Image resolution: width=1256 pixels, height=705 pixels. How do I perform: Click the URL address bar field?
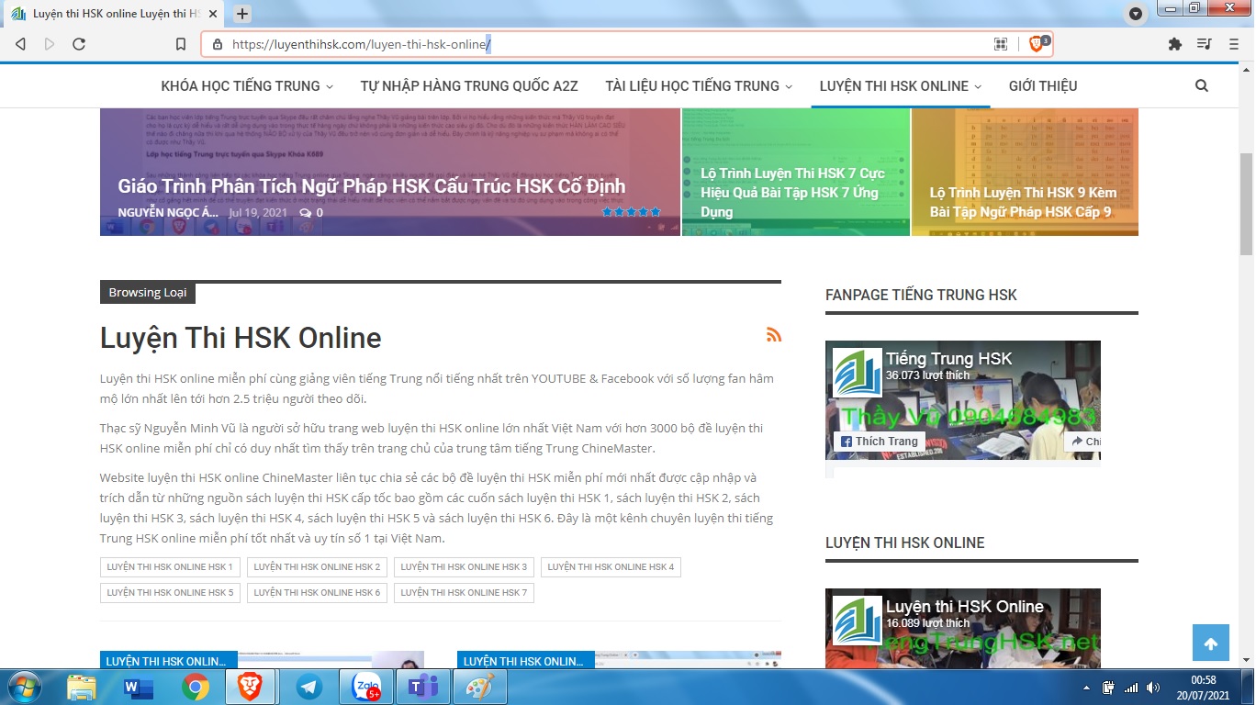(x=597, y=44)
